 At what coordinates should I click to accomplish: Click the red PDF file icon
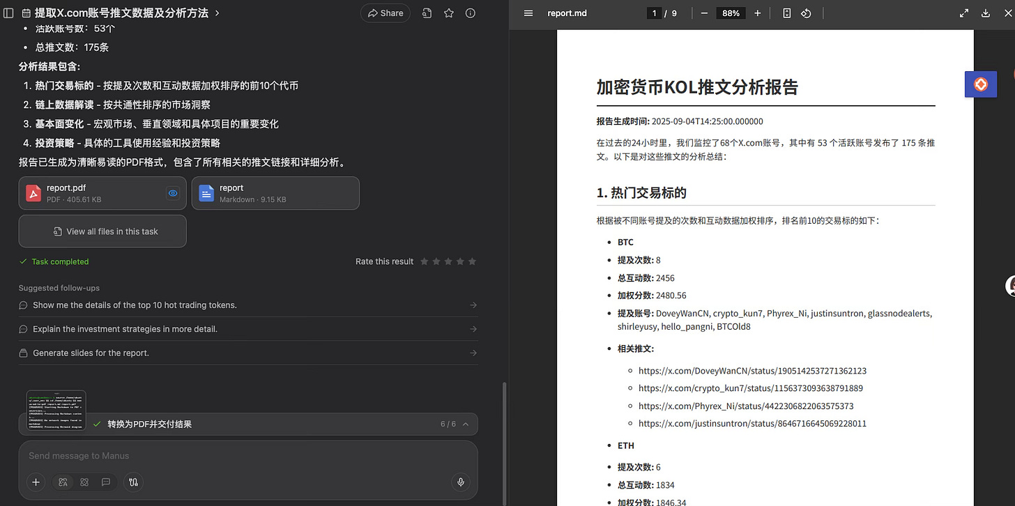click(33, 193)
